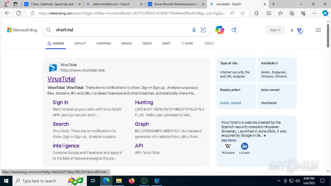
Task: Expand the VirusTotal description plus sign
Action: coord(265,136)
